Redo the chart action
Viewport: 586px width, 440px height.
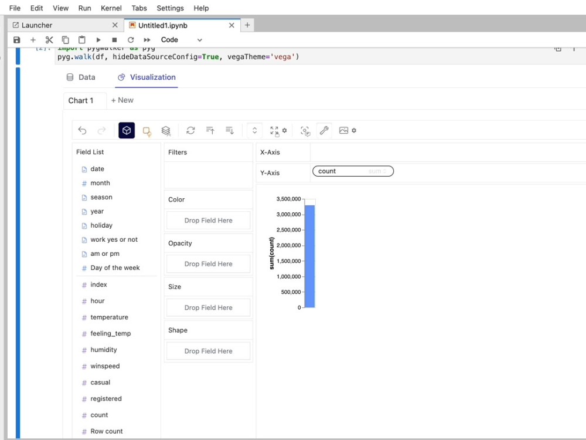[x=101, y=131]
